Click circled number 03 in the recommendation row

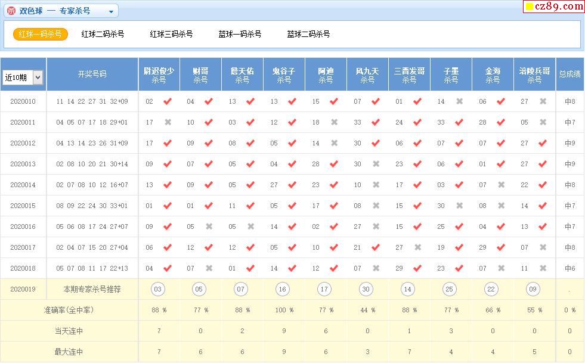click(157, 290)
